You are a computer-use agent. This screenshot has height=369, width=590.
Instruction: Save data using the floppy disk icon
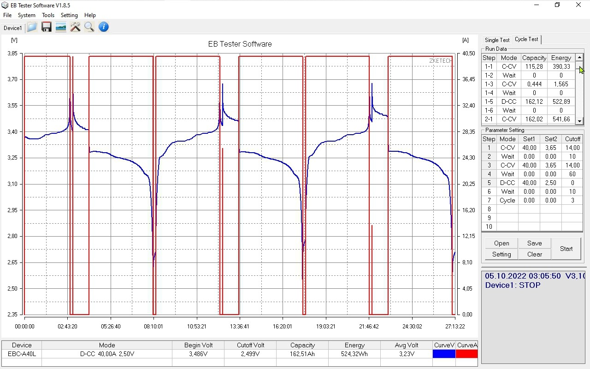tap(46, 27)
